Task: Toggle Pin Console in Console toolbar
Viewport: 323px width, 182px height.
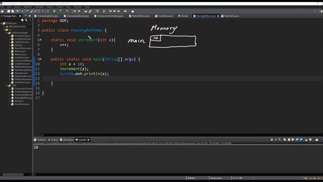Action: (x=306, y=140)
